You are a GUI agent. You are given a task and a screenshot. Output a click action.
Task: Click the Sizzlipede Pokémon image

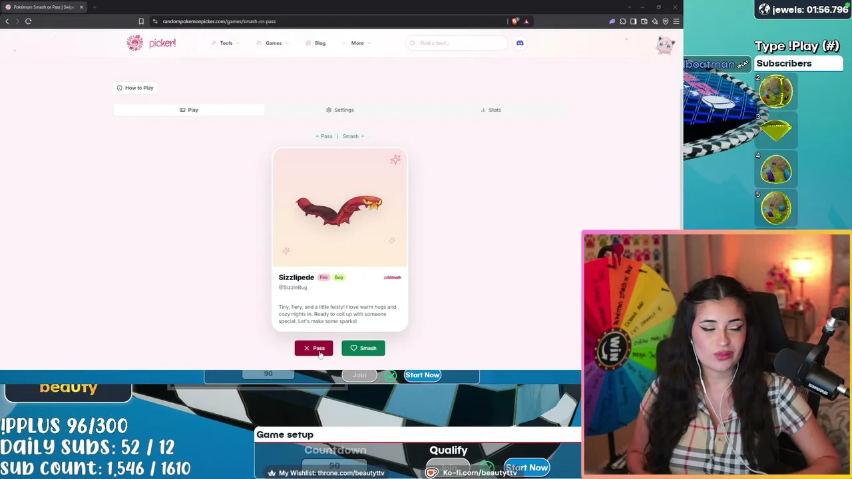point(339,210)
